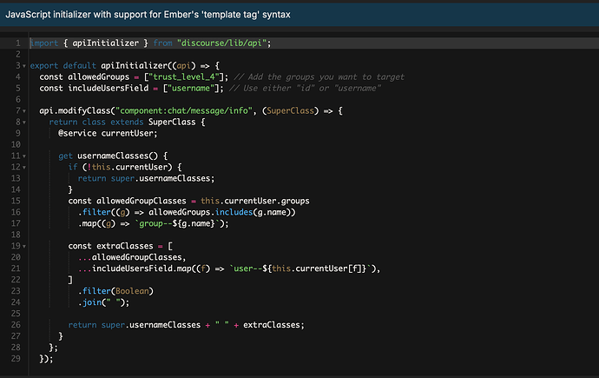The height and width of the screenshot is (378, 599).
Task: Click 'extraClasses;' at end of line 26
Action: pyautogui.click(x=274, y=325)
